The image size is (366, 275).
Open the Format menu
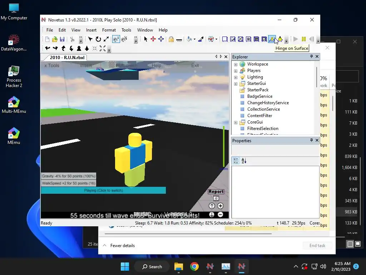point(109,30)
